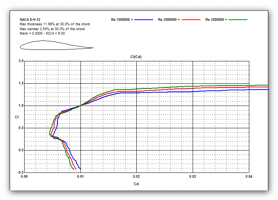This screenshot has width=278, height=200.
Task: Click the NACA 8-H-12 airfoil name
Action: click(x=30, y=19)
